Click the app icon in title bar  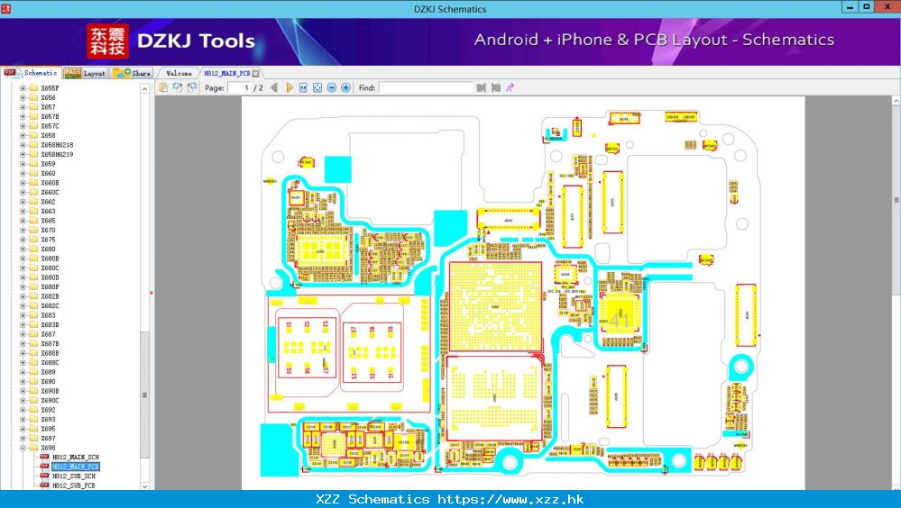point(5,8)
